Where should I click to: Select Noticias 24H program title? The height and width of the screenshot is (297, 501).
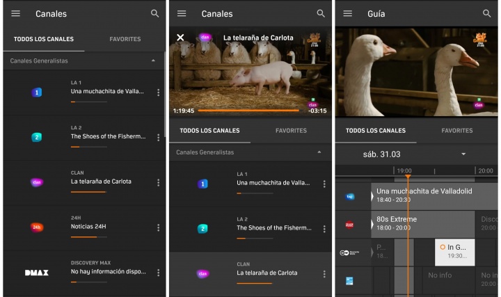(x=88, y=227)
